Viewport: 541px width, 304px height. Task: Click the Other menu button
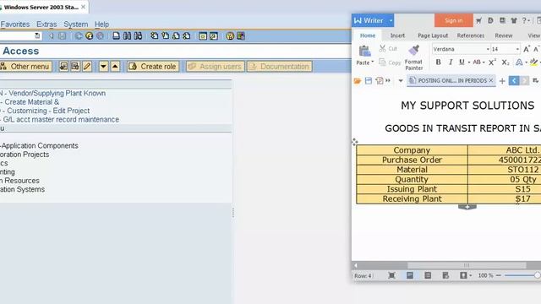26,66
